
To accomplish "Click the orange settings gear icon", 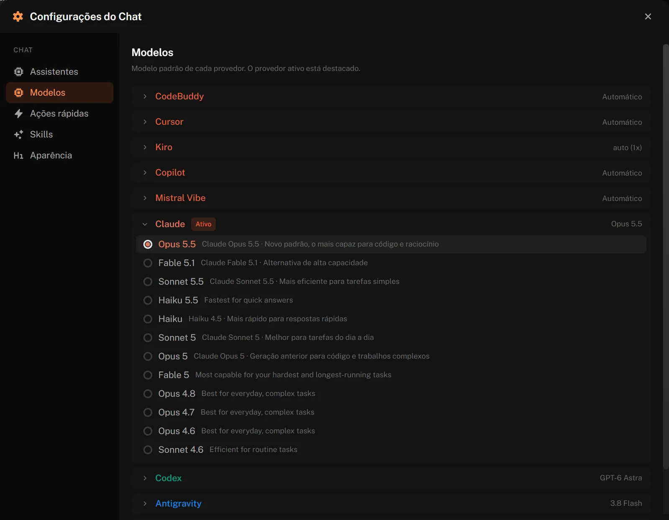I will [x=18, y=16].
